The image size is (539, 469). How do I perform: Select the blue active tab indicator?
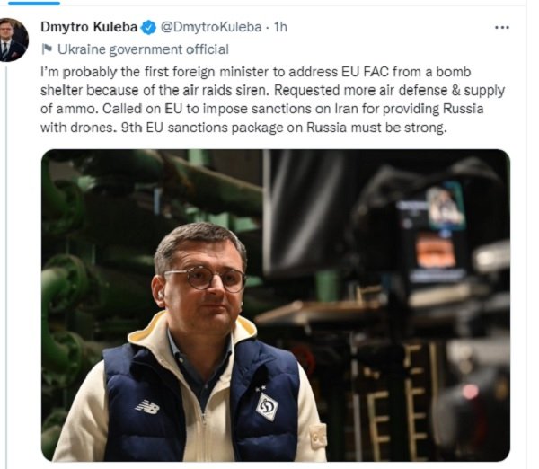[34, 3]
